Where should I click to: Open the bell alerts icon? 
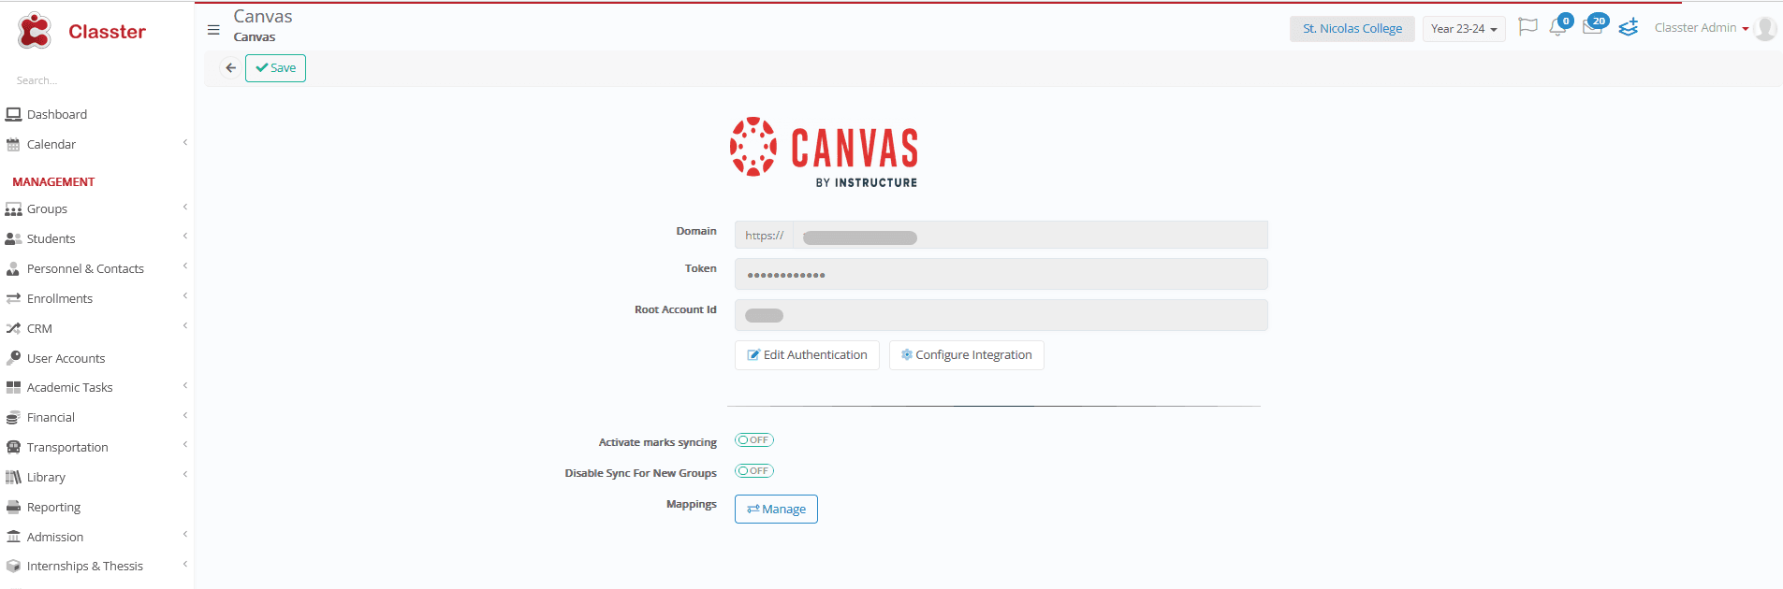(1558, 27)
